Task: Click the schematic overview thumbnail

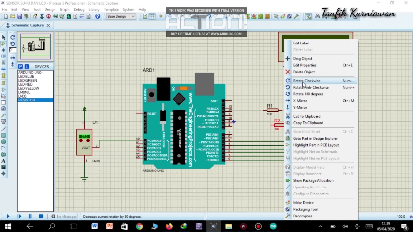Action: (35, 47)
